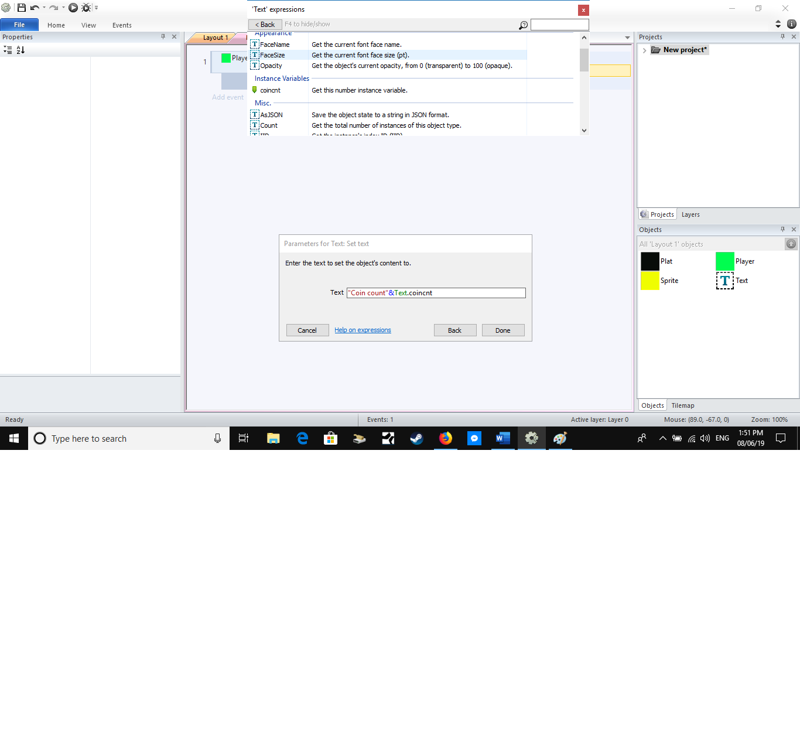Click the Text expression input field
800x754 pixels.
pyautogui.click(x=436, y=293)
